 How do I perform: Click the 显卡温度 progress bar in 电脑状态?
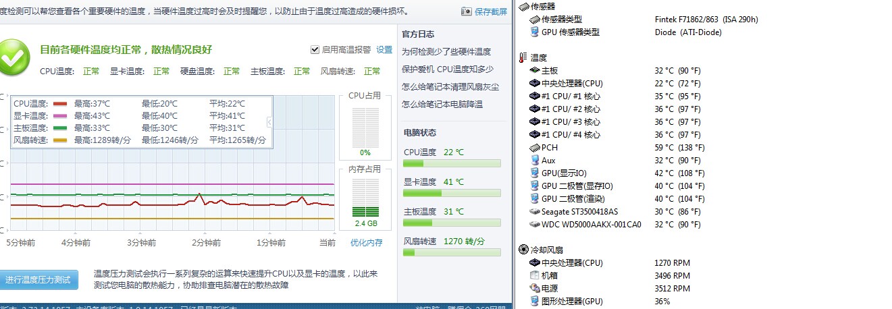point(452,193)
